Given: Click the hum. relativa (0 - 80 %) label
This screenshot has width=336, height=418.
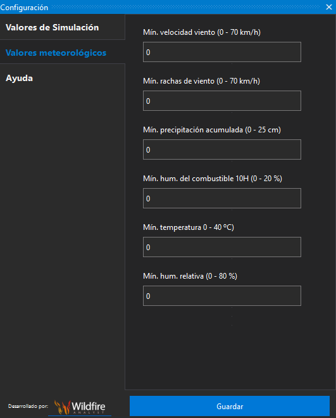Looking at the screenshot, I should (198, 276).
